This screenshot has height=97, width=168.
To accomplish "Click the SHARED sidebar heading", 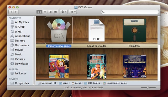I will pos(13,69).
